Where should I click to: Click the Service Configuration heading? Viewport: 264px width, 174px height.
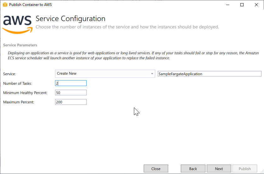tap(70, 19)
